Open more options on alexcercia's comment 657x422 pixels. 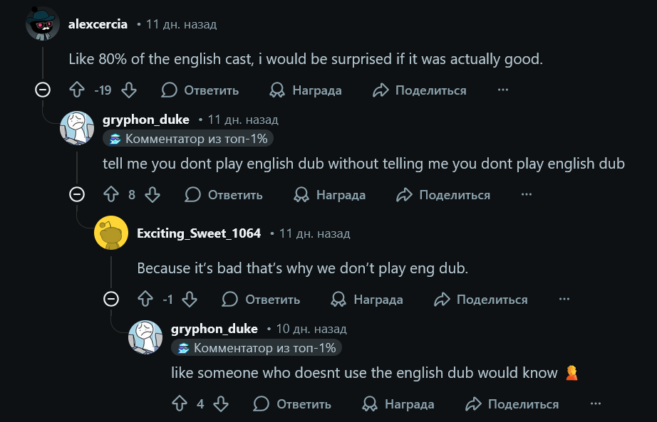click(x=503, y=90)
